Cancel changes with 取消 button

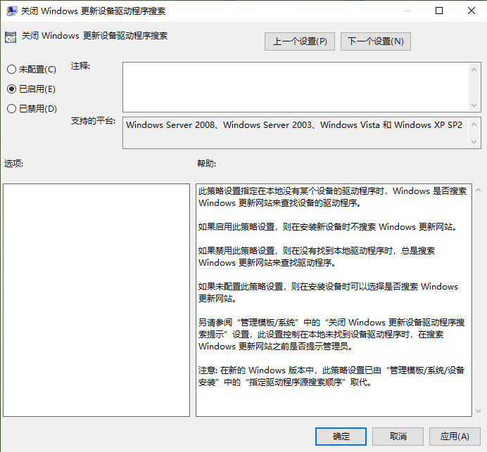pyautogui.click(x=398, y=437)
